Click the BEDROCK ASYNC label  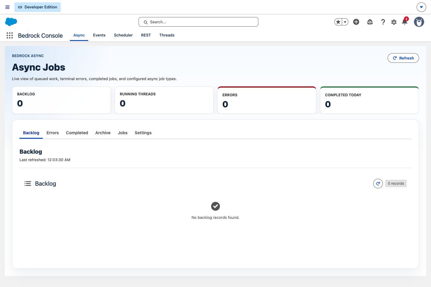[28, 56]
